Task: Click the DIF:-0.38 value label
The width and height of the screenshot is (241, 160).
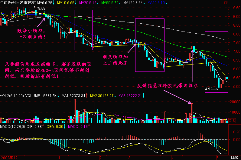Action: [38, 126]
